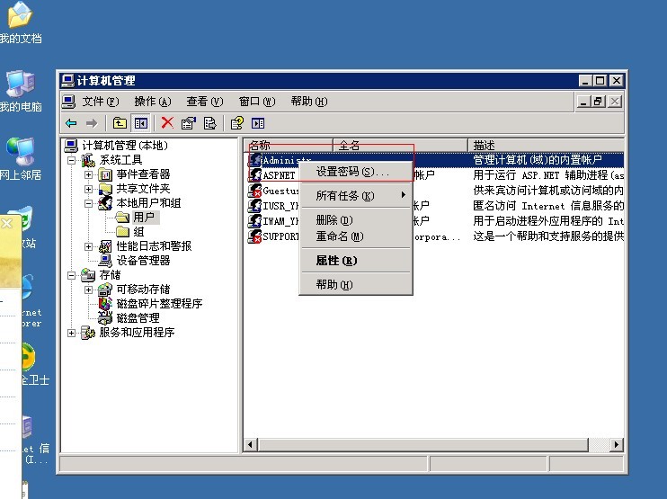Click the horizontal scrollbar right arrow

tap(617, 444)
